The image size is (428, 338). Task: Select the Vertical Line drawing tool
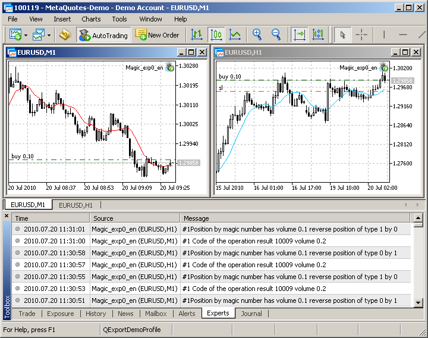384,35
